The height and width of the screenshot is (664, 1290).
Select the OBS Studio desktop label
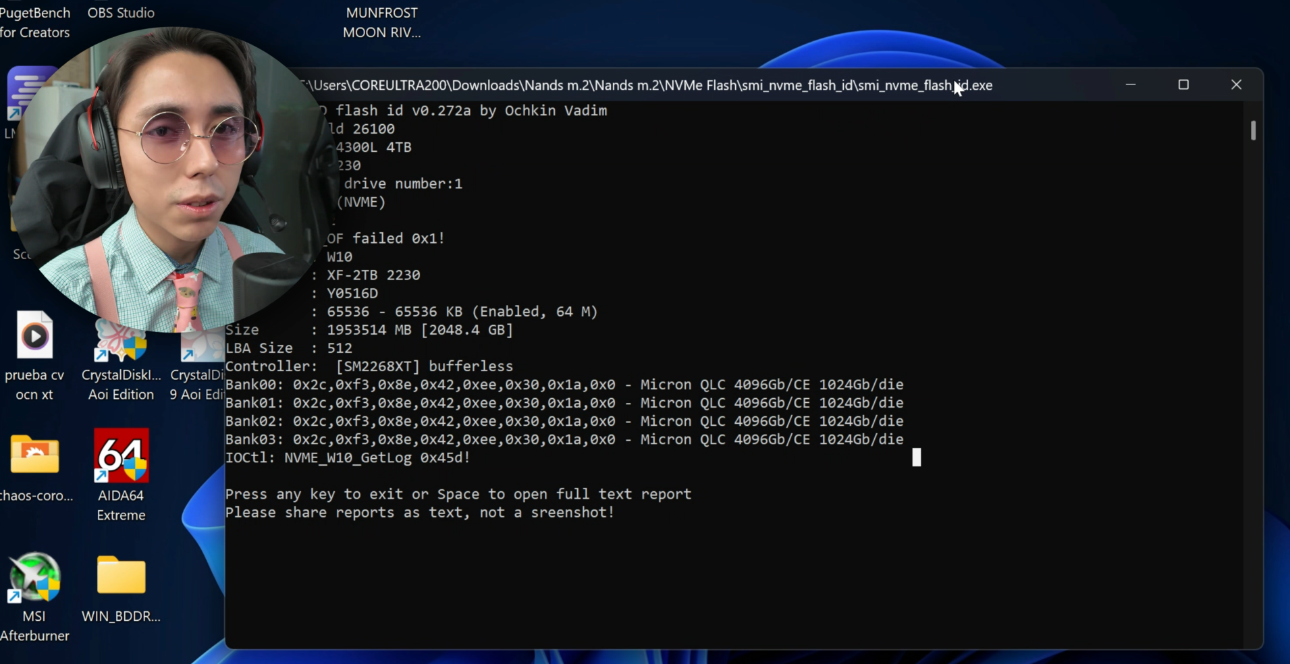121,13
